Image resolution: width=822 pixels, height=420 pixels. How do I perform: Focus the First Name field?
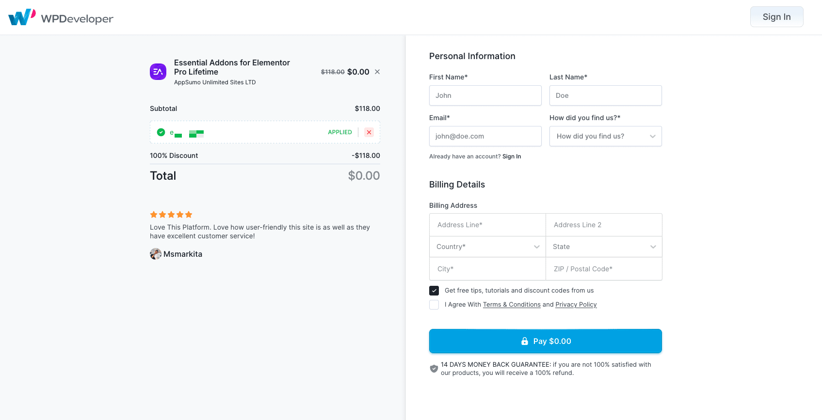coord(485,95)
